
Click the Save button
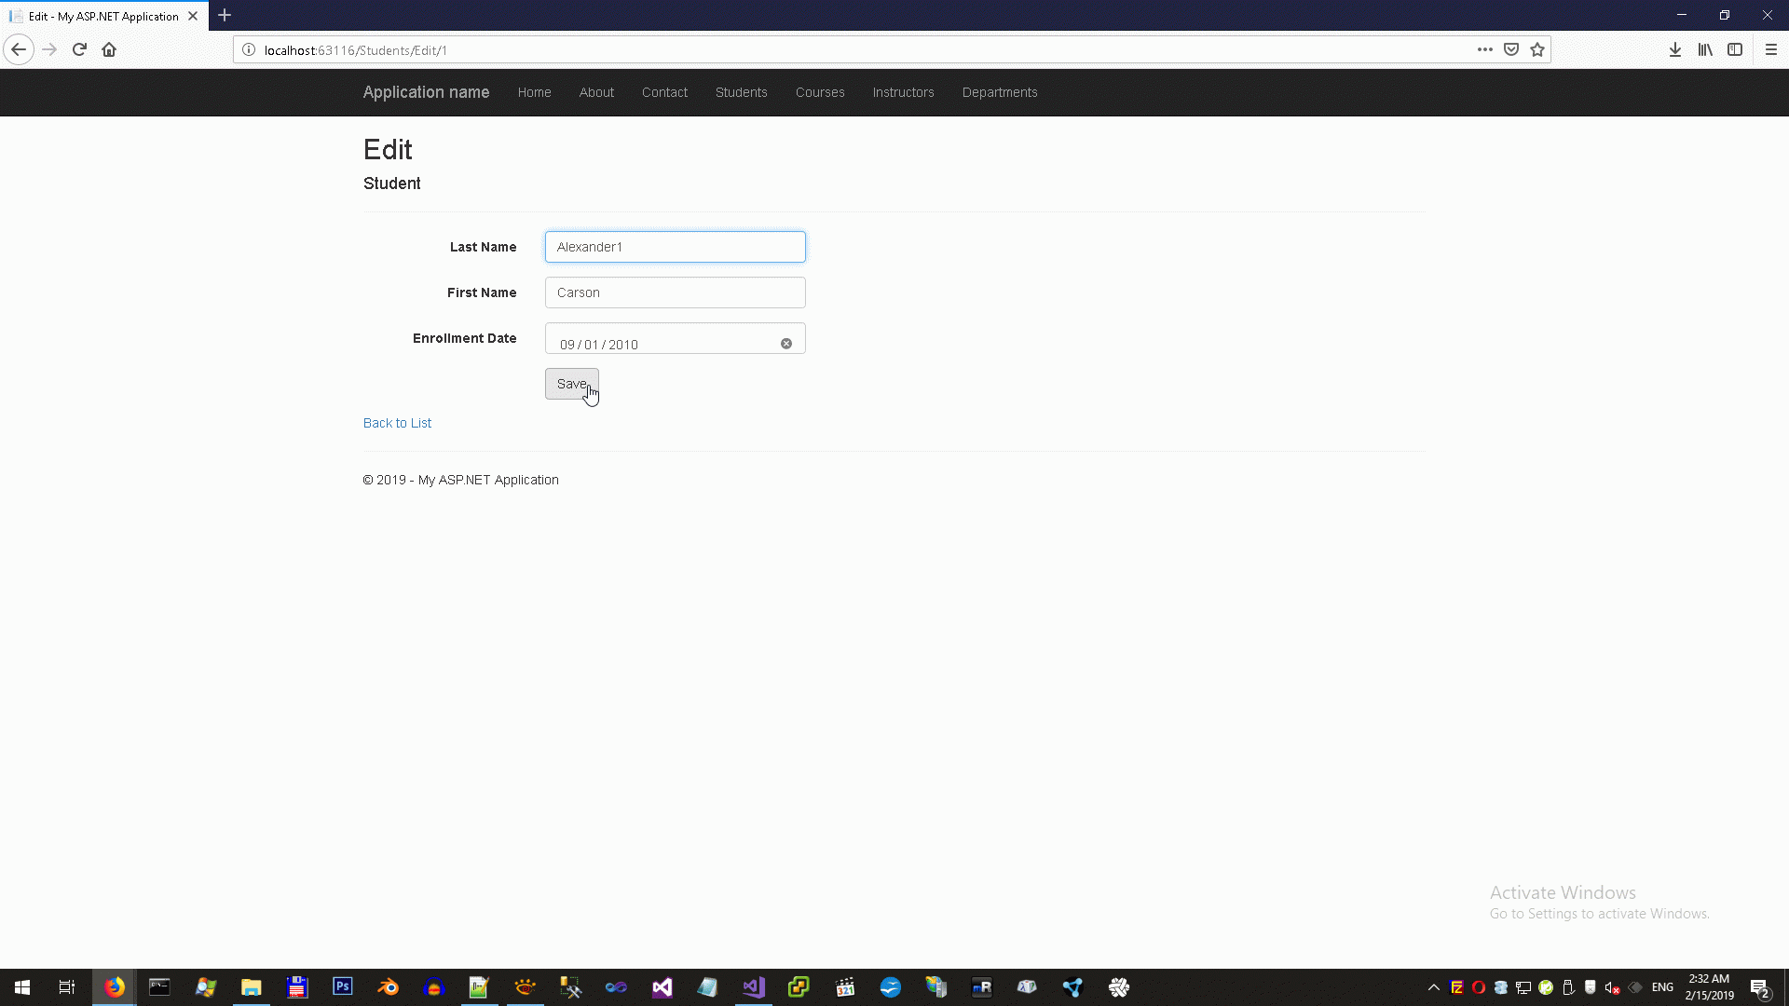(571, 384)
